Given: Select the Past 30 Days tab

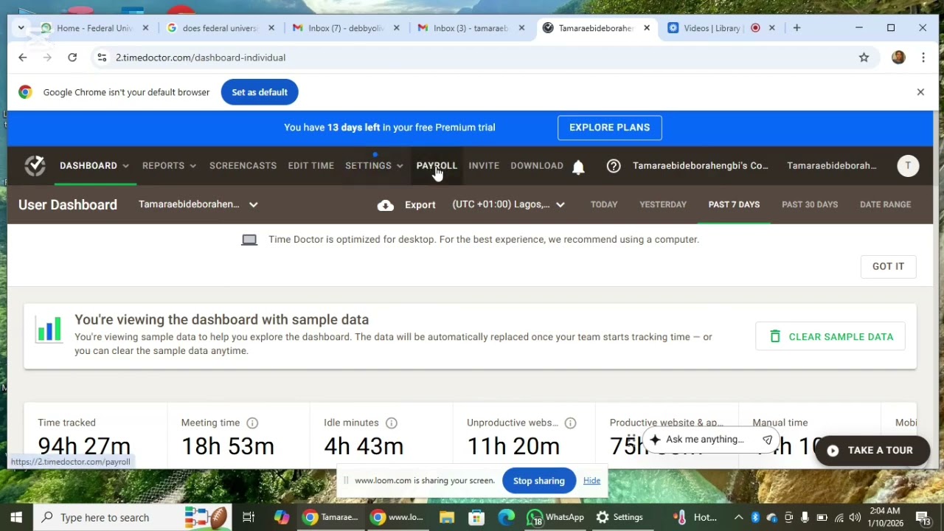Looking at the screenshot, I should pyautogui.click(x=810, y=204).
